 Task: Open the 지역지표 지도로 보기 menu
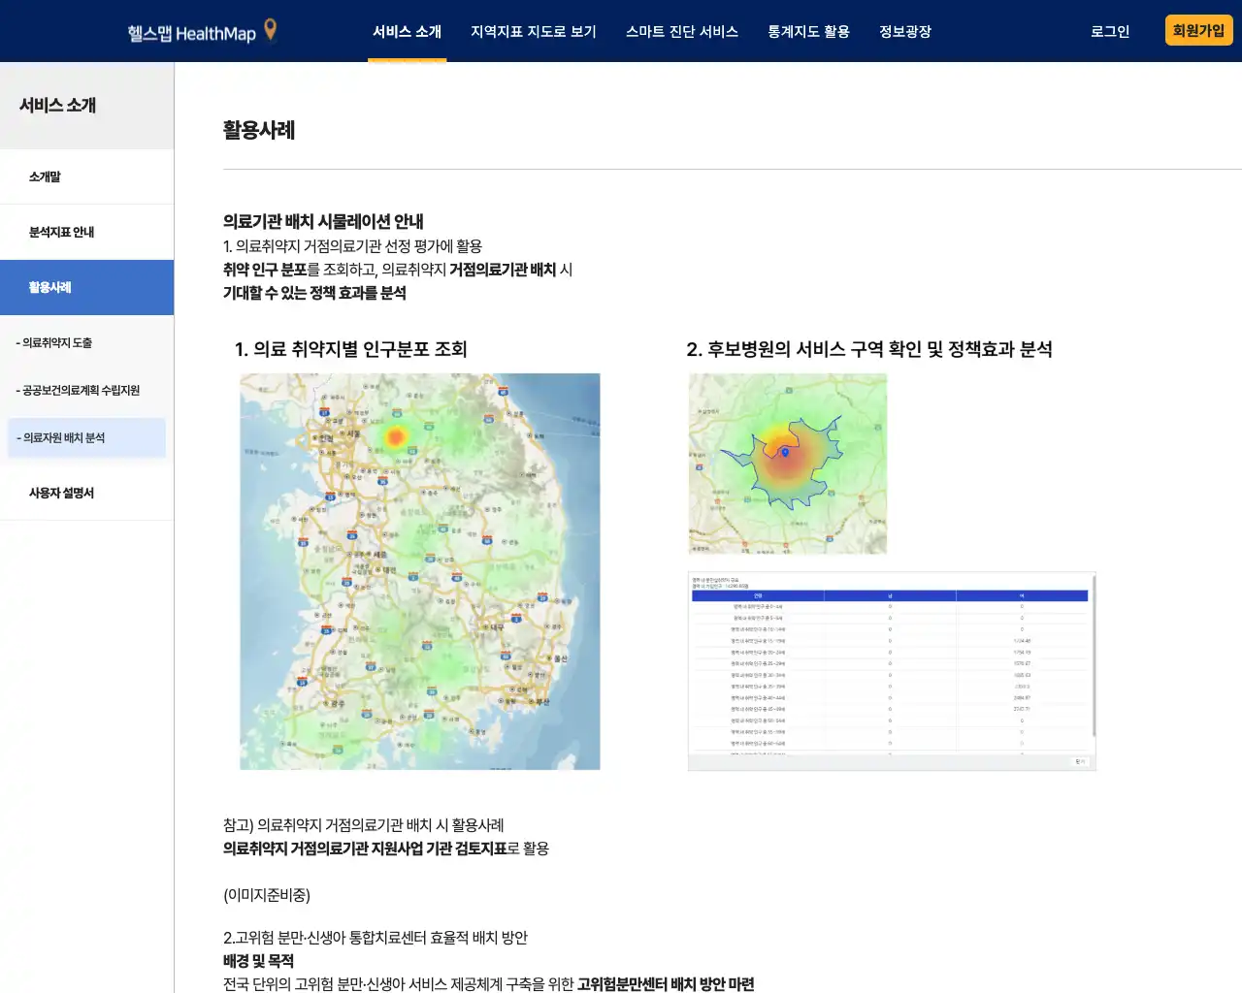click(533, 30)
